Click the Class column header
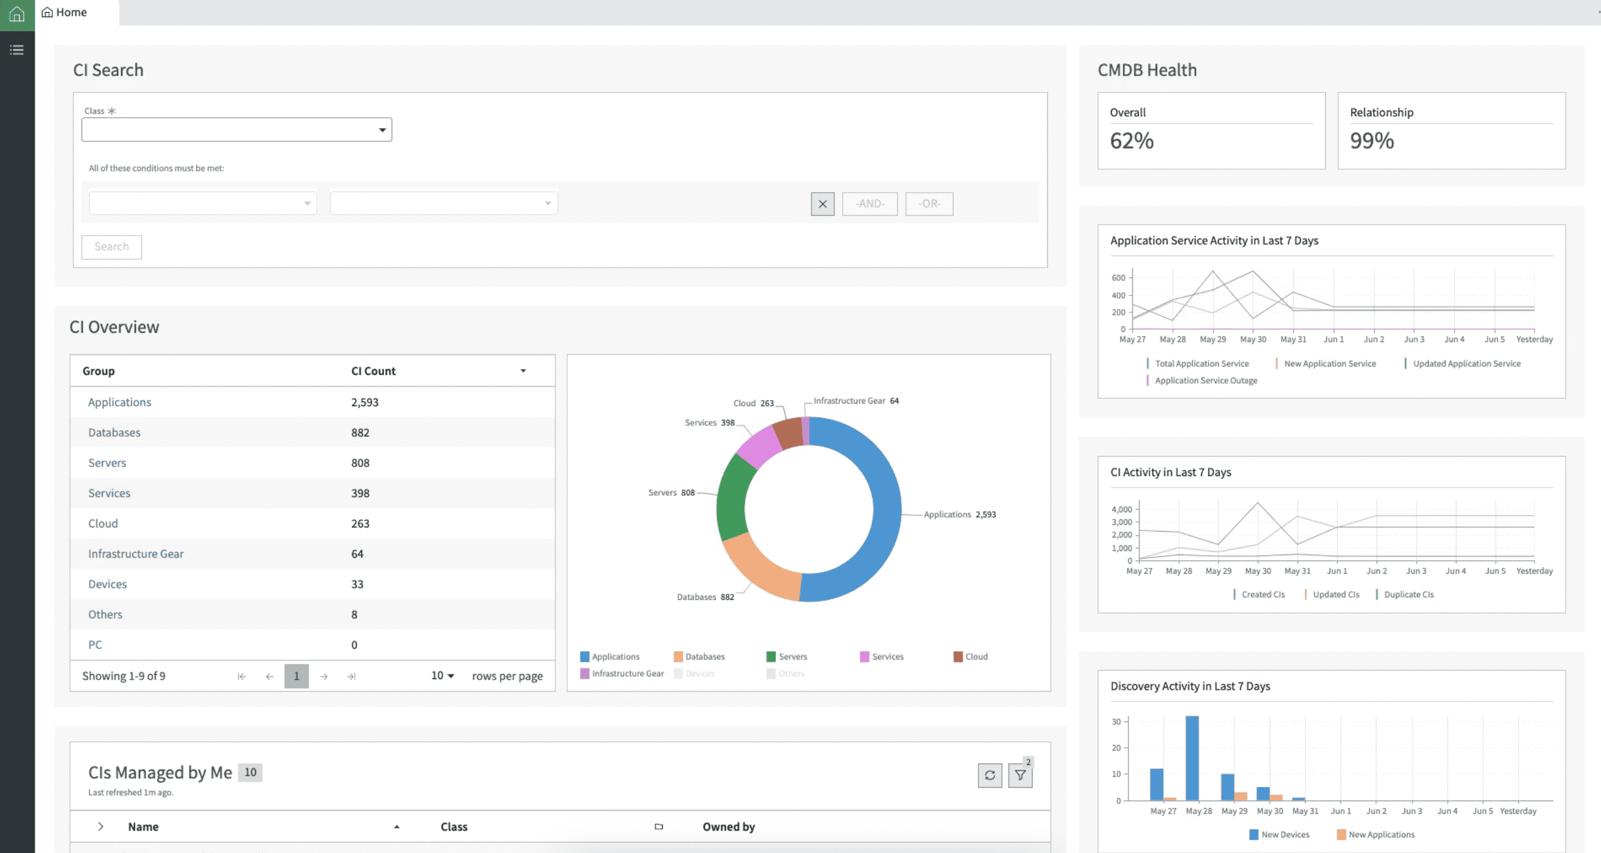Viewport: 1601px width, 853px height. [x=453, y=827]
